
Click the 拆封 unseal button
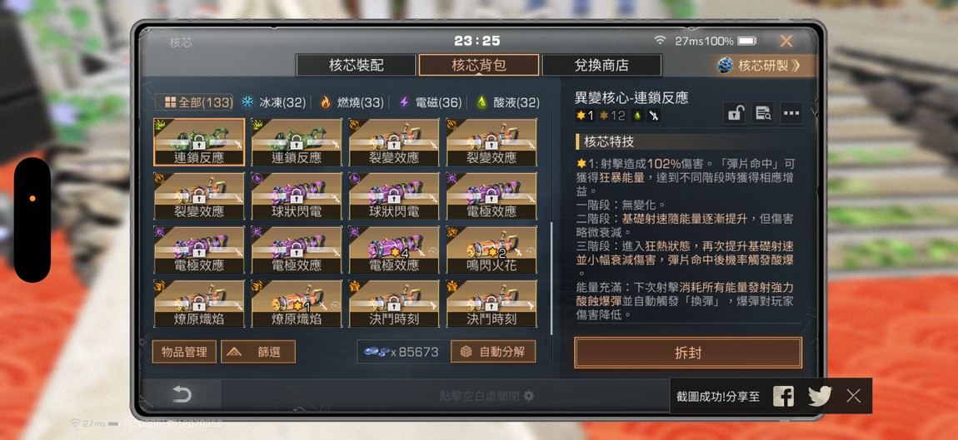(x=688, y=353)
